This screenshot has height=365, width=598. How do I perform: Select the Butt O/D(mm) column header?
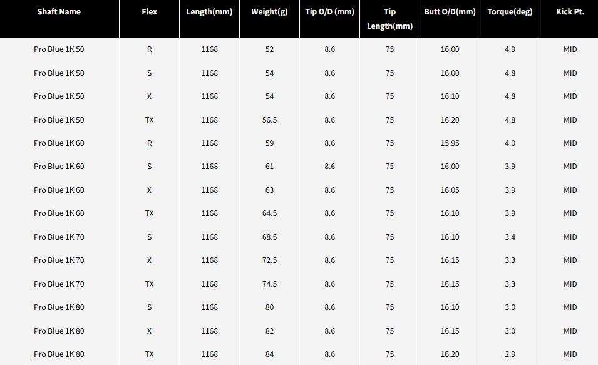tap(450, 12)
